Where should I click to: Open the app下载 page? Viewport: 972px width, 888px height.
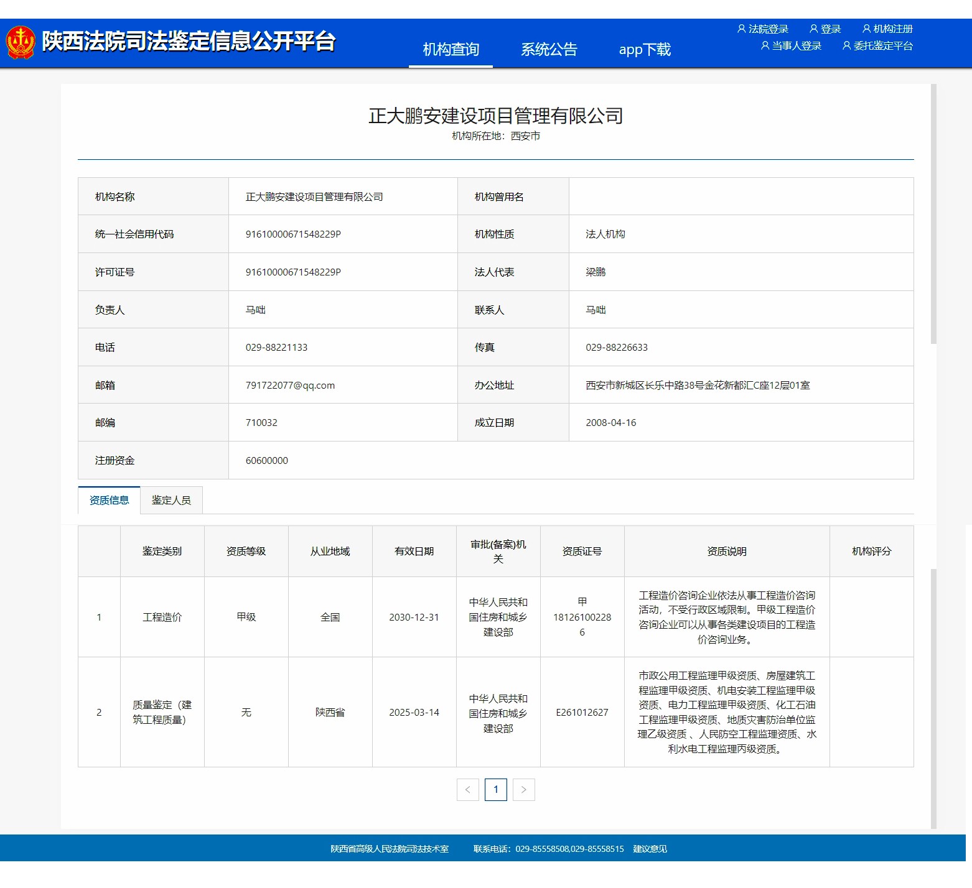[645, 50]
